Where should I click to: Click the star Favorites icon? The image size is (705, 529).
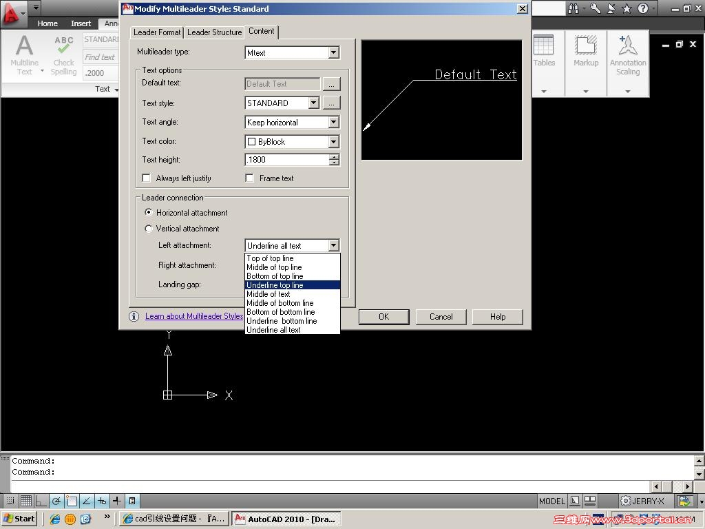coord(627,8)
